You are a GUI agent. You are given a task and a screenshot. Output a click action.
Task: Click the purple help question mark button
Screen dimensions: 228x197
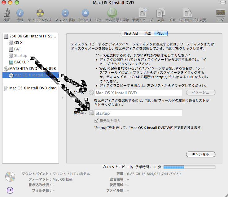pos(10,190)
